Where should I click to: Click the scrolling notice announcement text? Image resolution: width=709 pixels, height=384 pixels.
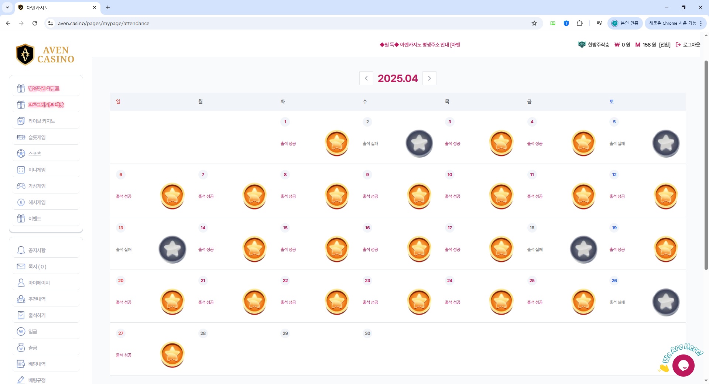point(420,45)
